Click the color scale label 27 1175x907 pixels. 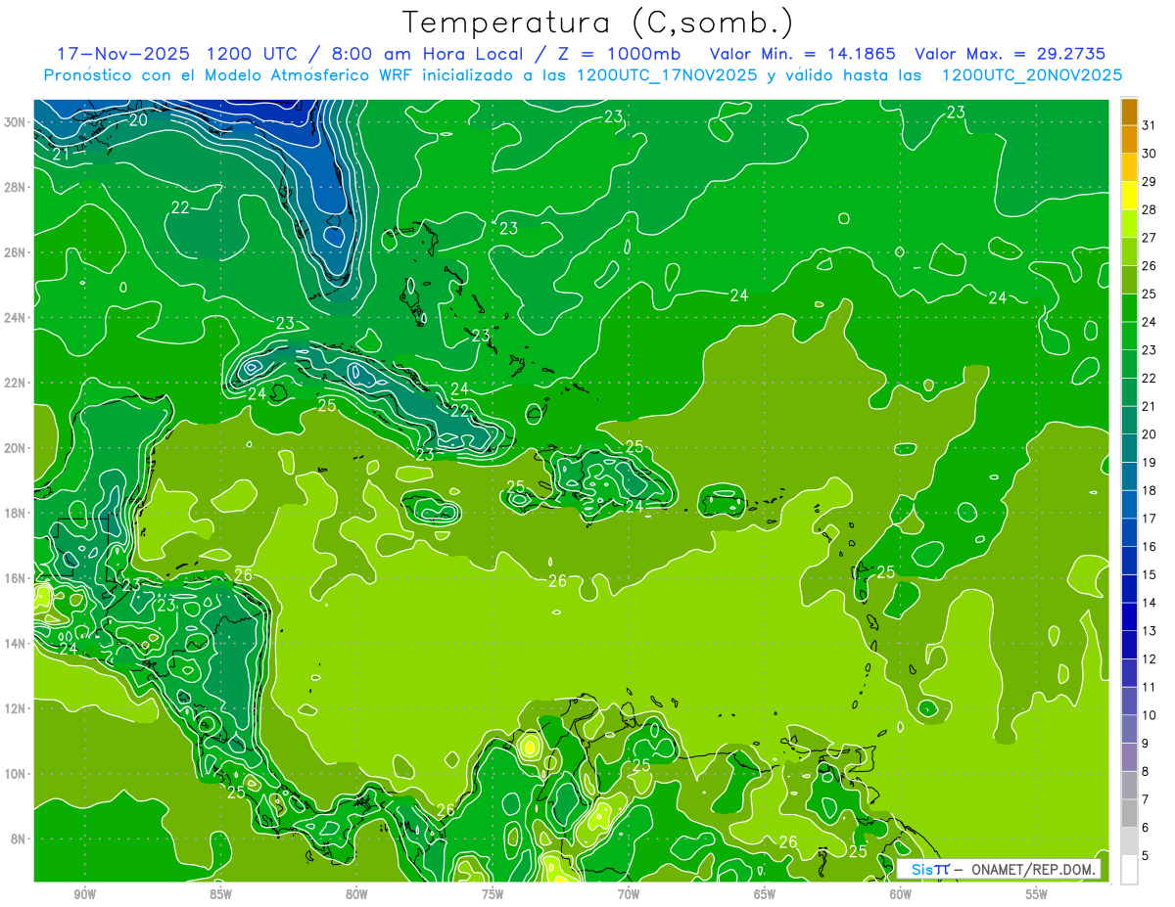click(x=1150, y=237)
